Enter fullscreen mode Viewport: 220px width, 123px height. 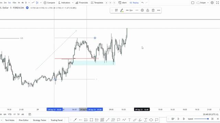click(x=218, y=3)
